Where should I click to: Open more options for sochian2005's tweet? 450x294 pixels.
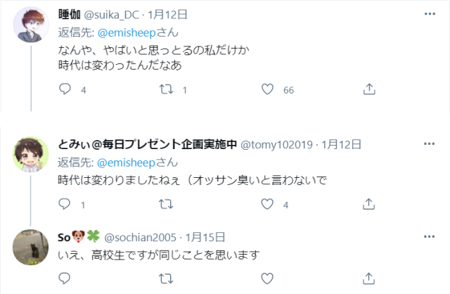click(428, 237)
